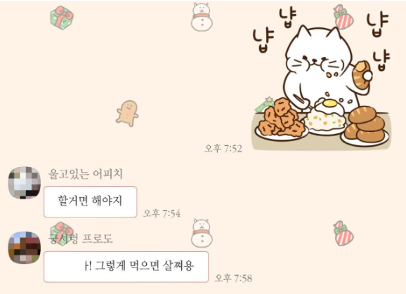
Task: Open the cat eating food sticker
Action: [x=322, y=78]
